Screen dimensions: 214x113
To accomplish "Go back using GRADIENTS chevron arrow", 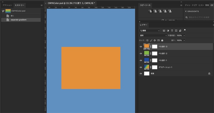I will coord(186,11).
